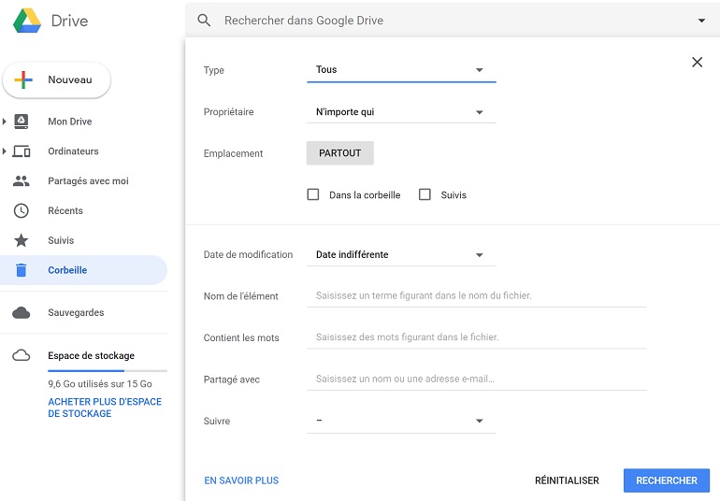Expand the Mon Drive tree
The width and height of the screenshot is (720, 501).
[x=4, y=122]
